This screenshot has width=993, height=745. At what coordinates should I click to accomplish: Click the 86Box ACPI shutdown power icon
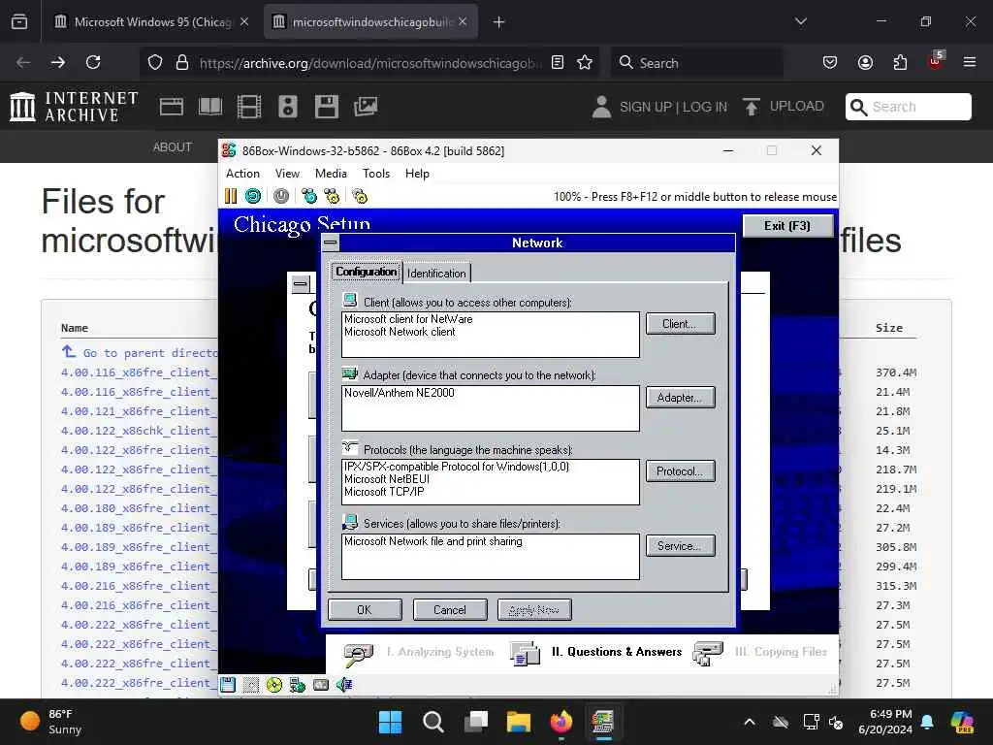(x=281, y=196)
